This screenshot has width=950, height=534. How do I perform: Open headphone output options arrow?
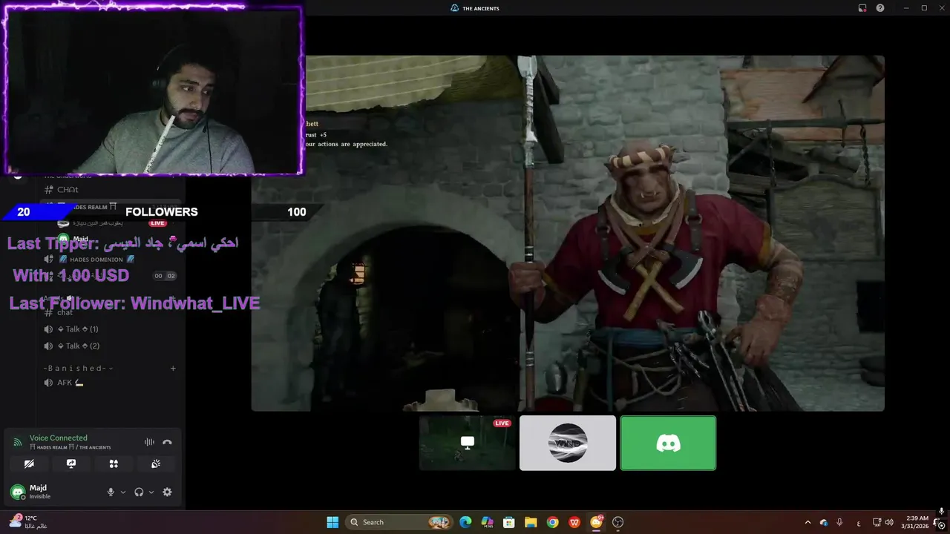pyautogui.click(x=151, y=492)
